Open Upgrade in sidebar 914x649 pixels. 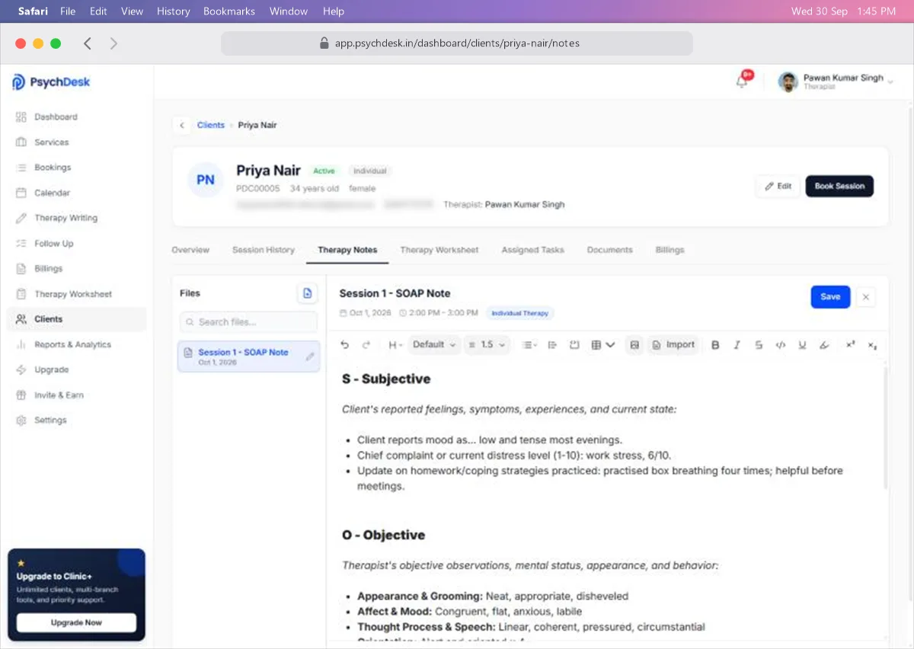coord(76,369)
